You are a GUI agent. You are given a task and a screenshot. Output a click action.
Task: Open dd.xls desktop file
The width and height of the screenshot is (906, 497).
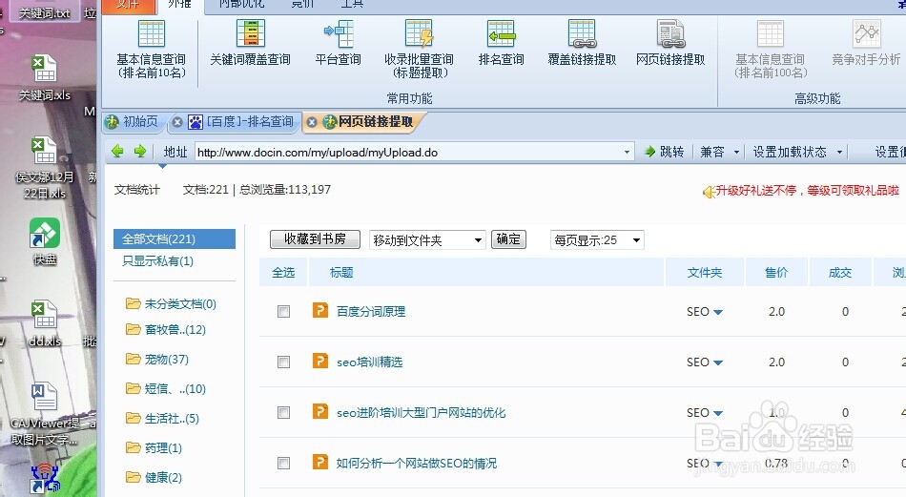click(44, 323)
